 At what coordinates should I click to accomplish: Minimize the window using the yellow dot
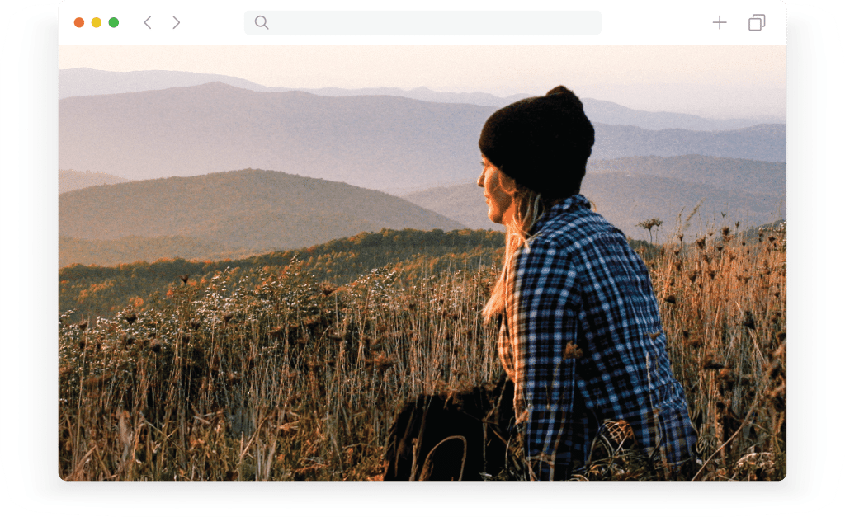pos(97,22)
